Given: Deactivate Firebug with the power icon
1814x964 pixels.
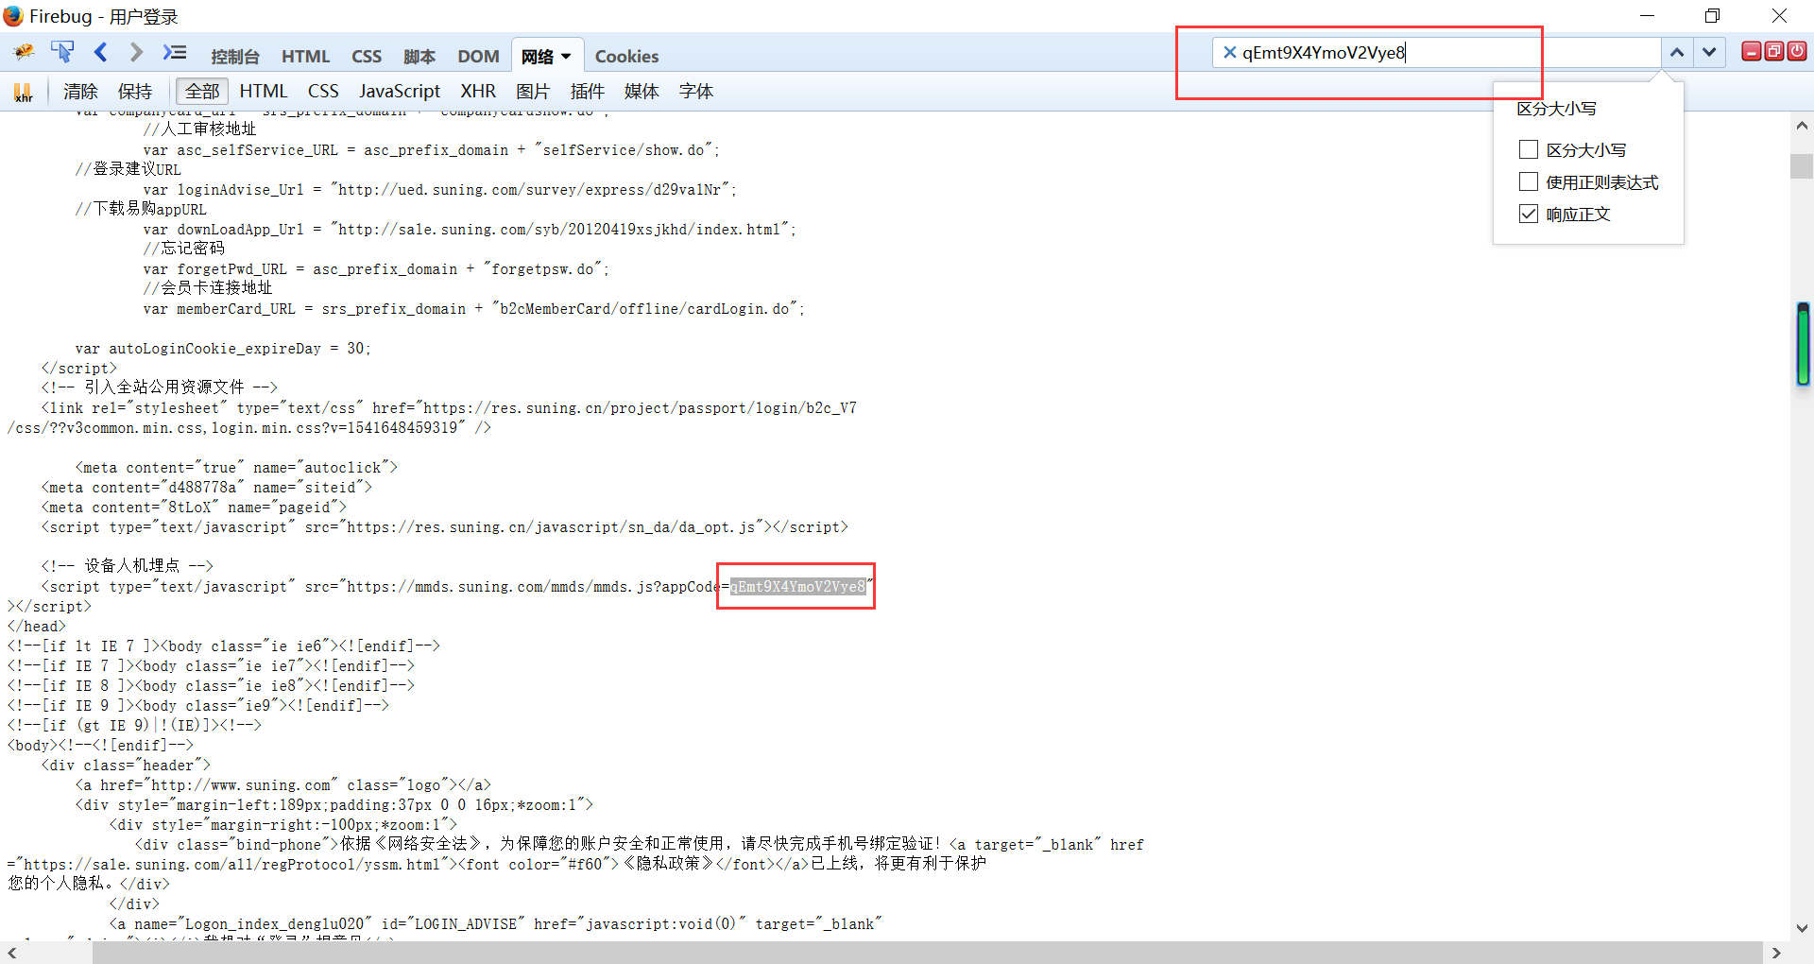Looking at the screenshot, I should point(1796,52).
